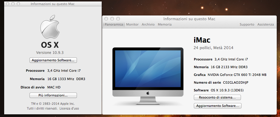Click the 16 GB 2133 MHz DDR3 value
The image size is (280, 117).
click(x=229, y=67)
